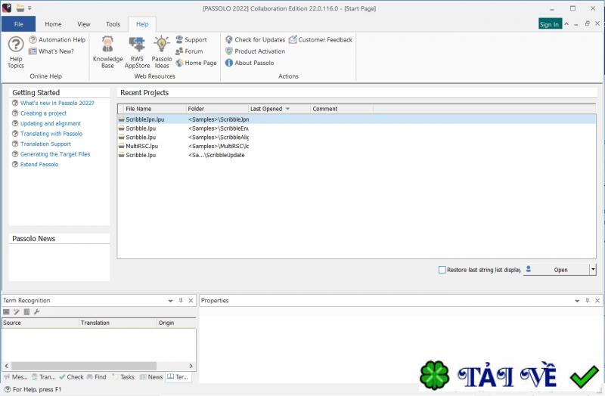Click the pencil icon in Term Recognition toolbar

[x=16, y=312]
